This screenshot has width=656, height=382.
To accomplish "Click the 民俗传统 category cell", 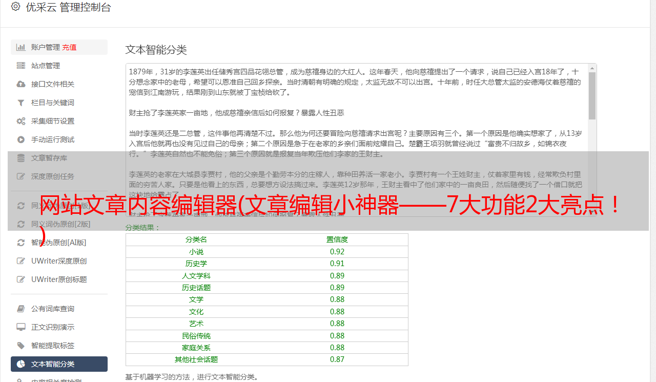I will (196, 336).
